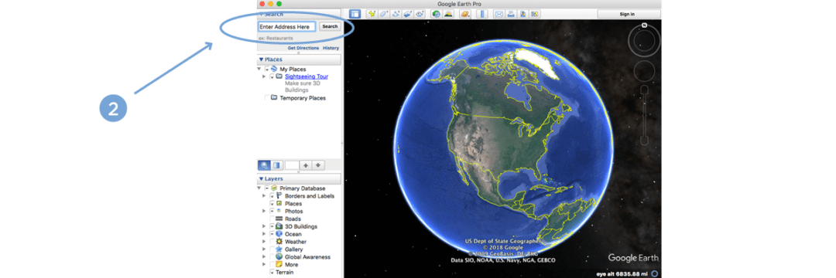Enable the Weather layer checkbox
This screenshot has height=278, width=836.
click(272, 242)
